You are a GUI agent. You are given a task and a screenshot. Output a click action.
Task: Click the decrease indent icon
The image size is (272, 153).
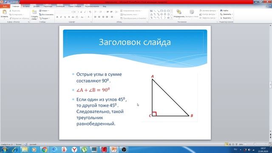tap(108, 12)
